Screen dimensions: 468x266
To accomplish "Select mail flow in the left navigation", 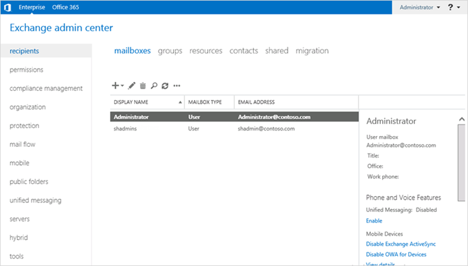I will [24, 144].
